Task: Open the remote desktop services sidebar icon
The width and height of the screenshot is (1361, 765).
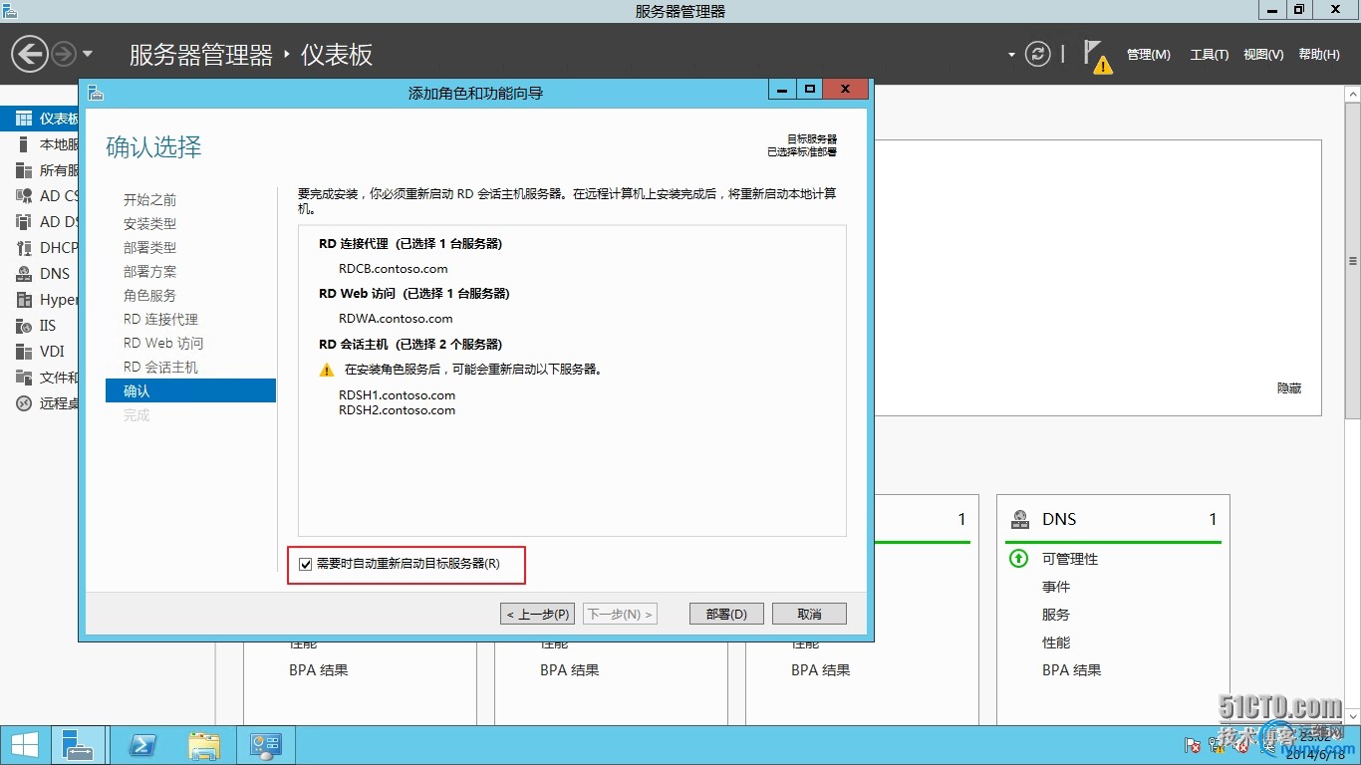Action: pos(24,403)
